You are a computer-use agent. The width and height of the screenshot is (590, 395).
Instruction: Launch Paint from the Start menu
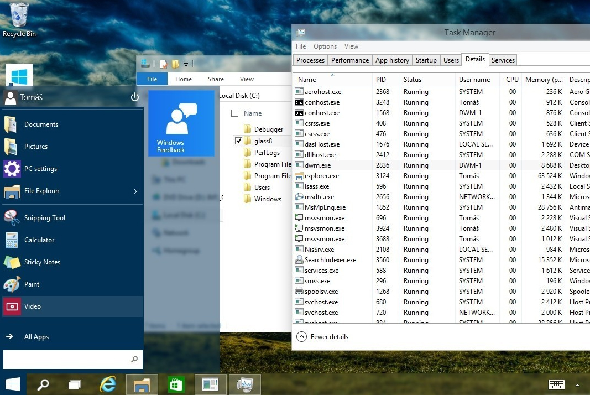(x=32, y=284)
